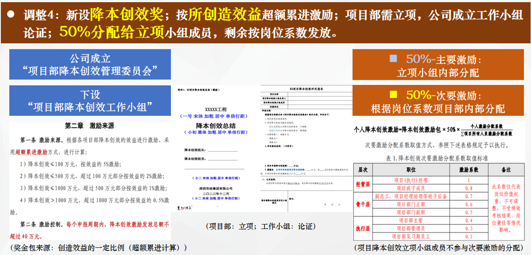Select the coefficient value 0.8
Viewport: 531px width, 255px height.
[x=469, y=188]
